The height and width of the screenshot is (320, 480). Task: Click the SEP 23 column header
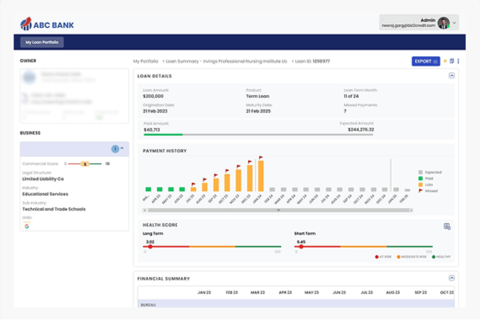tap(421, 292)
